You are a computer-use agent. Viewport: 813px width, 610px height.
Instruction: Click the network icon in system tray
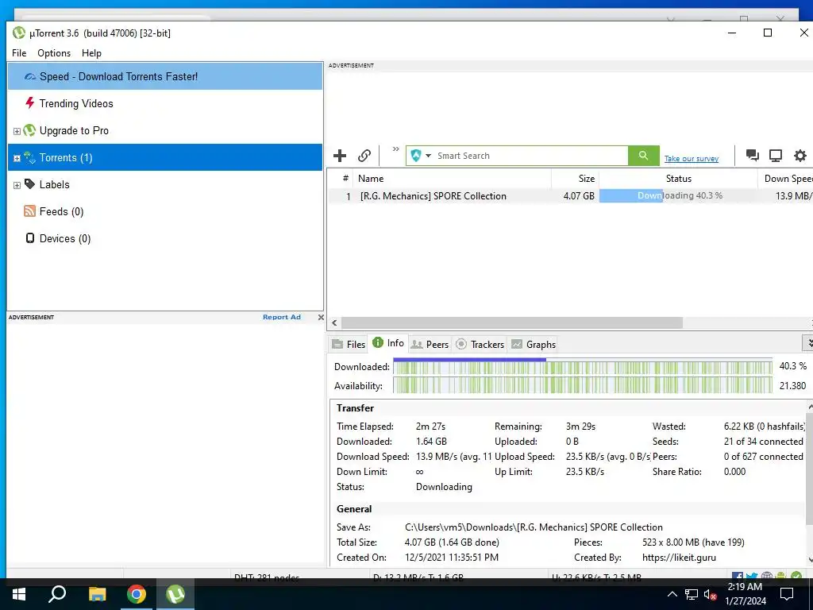tap(692, 594)
